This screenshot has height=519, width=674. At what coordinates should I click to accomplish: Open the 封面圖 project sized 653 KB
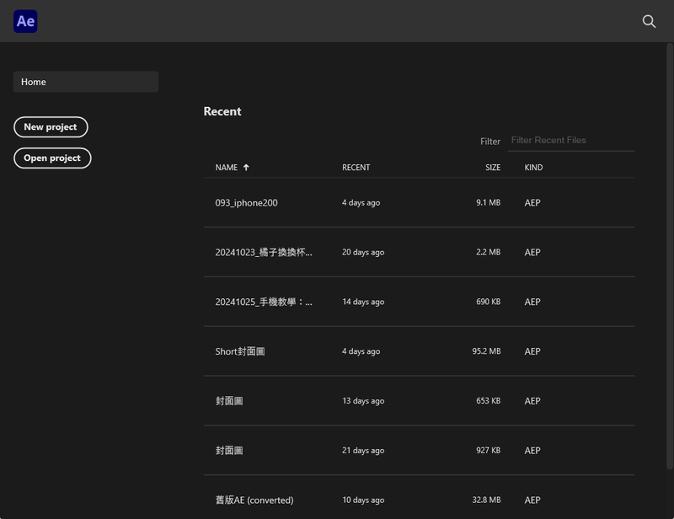click(229, 401)
